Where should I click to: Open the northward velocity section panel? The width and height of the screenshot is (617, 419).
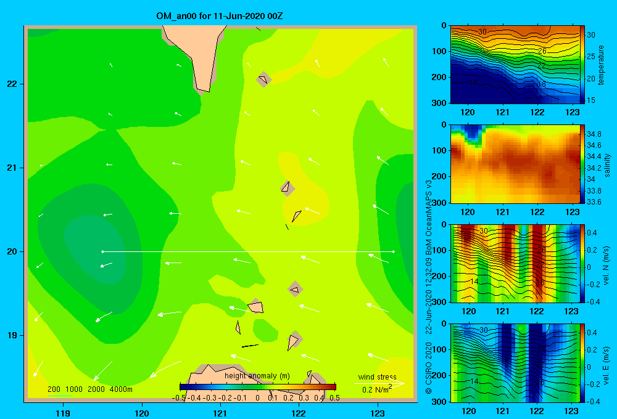click(515, 263)
